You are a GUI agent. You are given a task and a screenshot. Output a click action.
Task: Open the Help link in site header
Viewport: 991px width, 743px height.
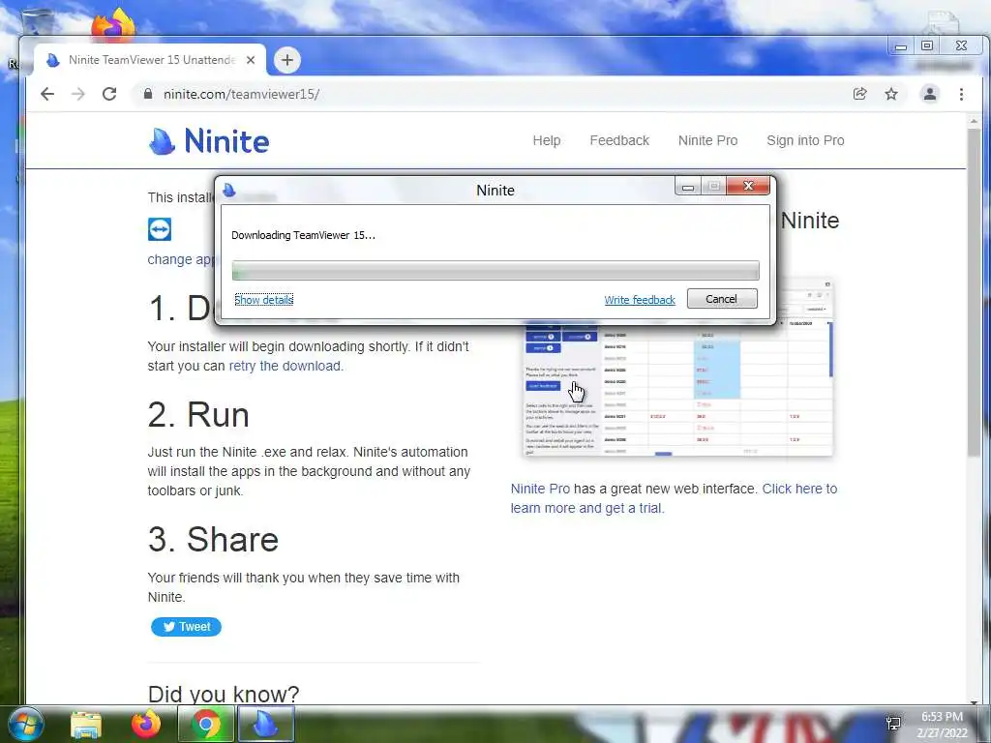(x=547, y=140)
